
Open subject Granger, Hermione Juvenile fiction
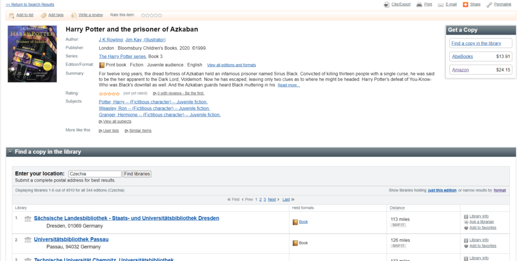click(159, 115)
